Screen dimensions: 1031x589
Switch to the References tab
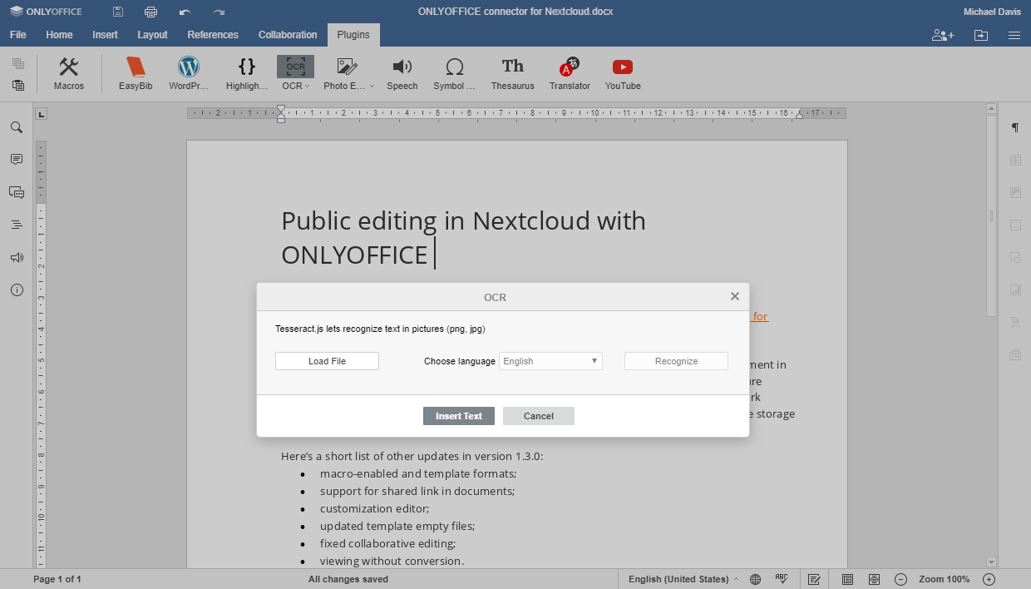(x=213, y=35)
